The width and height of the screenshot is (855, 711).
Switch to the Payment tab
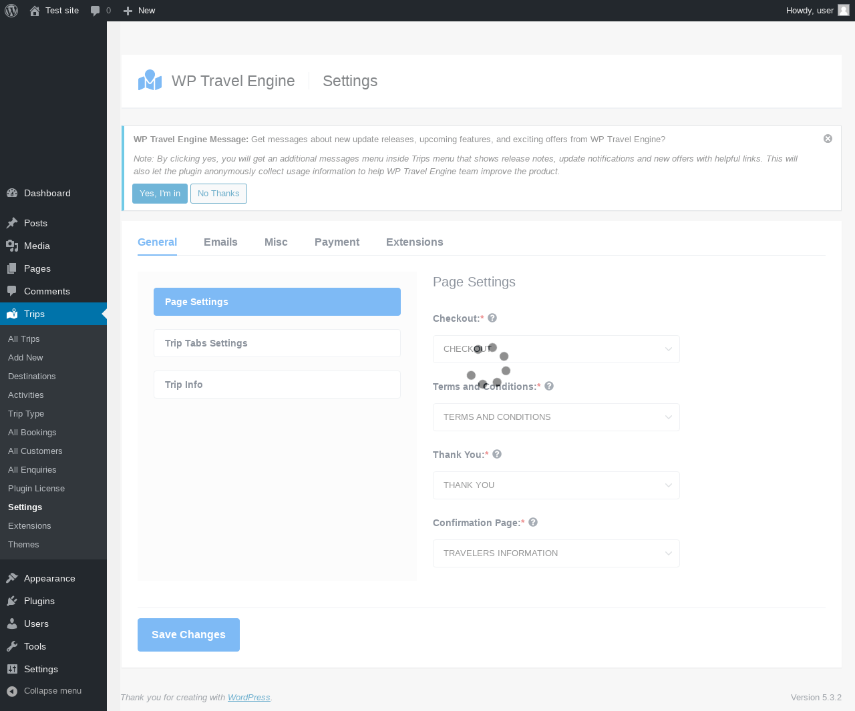pos(337,242)
